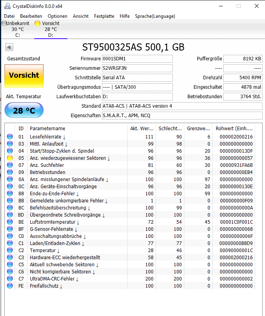Click the status orb for Aktuell schwebende Sektoren

pyautogui.click(x=10, y=264)
